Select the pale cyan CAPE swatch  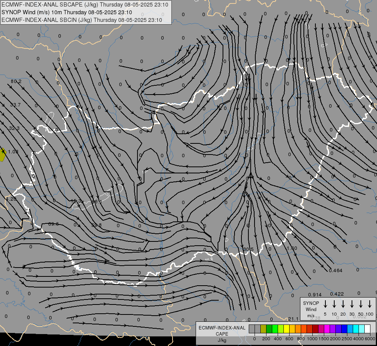pyautogui.click(x=361, y=329)
